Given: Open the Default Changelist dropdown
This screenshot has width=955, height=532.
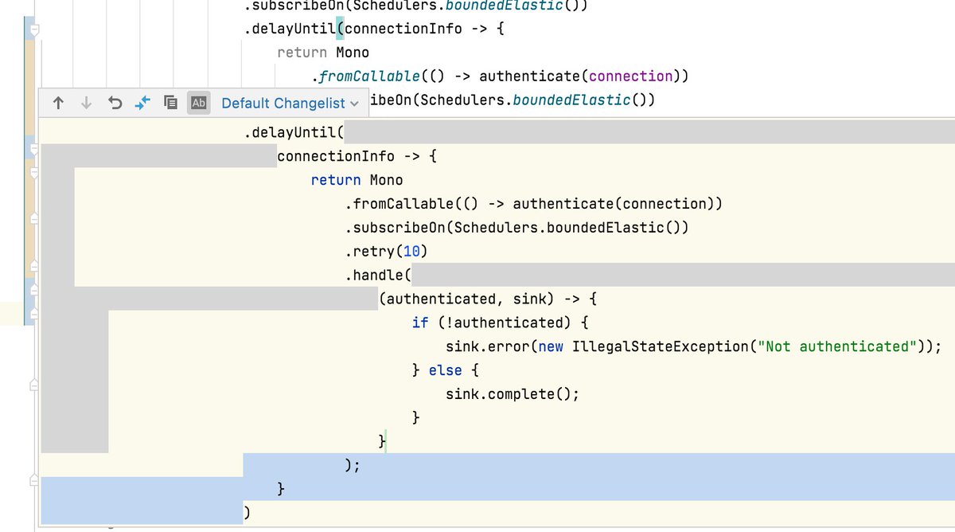Looking at the screenshot, I should click(x=290, y=104).
